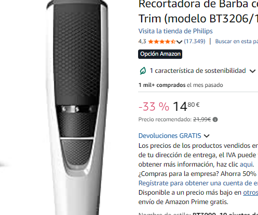Click the info icon beside recommended price
The height and width of the screenshot is (215, 258).
[215, 120]
